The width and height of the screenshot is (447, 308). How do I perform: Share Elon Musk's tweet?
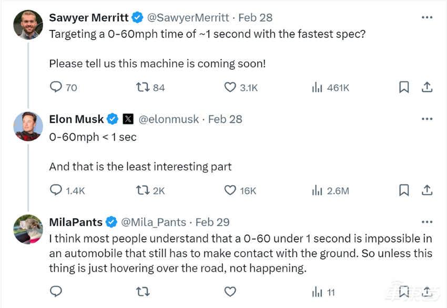click(428, 190)
